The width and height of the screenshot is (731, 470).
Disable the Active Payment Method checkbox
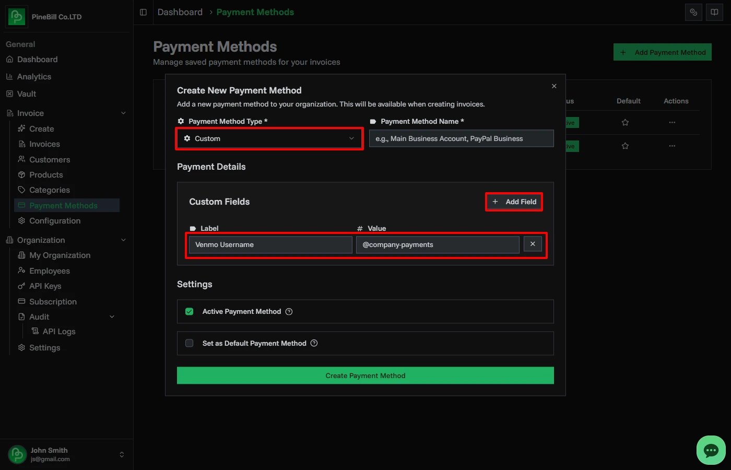coord(189,311)
